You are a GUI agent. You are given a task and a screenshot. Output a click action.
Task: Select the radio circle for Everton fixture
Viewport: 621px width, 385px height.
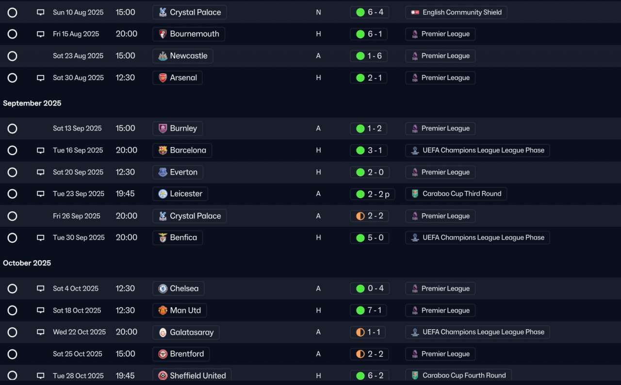click(13, 172)
